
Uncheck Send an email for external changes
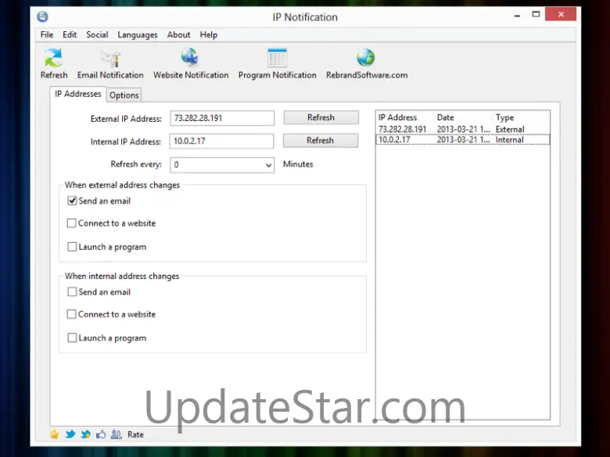[x=72, y=201]
